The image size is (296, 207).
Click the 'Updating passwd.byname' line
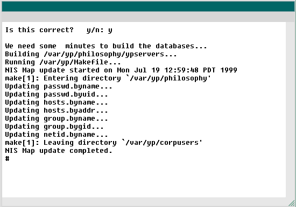(x=59, y=86)
